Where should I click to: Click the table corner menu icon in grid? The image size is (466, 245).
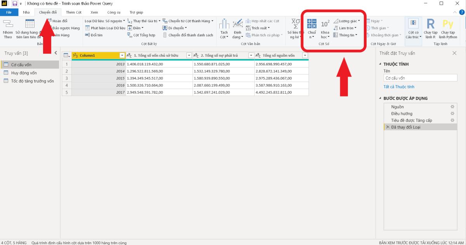(x=66, y=56)
